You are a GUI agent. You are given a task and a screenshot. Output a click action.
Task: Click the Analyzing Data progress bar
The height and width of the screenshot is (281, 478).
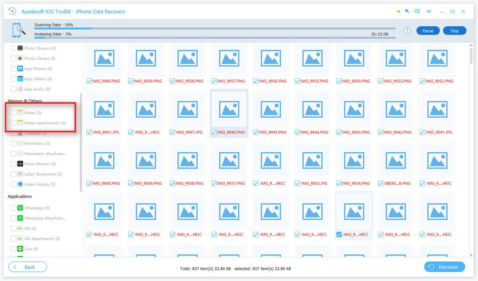pos(215,38)
